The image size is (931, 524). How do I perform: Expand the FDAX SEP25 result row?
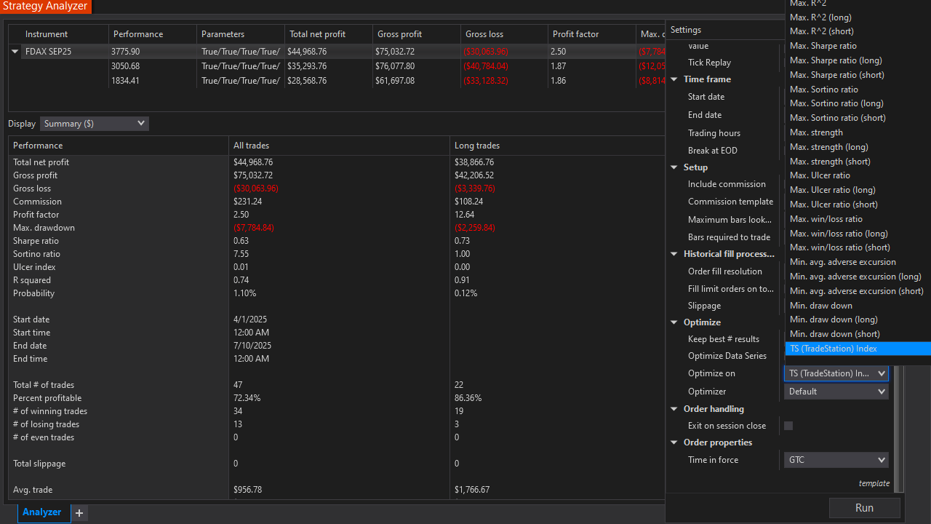(x=15, y=51)
